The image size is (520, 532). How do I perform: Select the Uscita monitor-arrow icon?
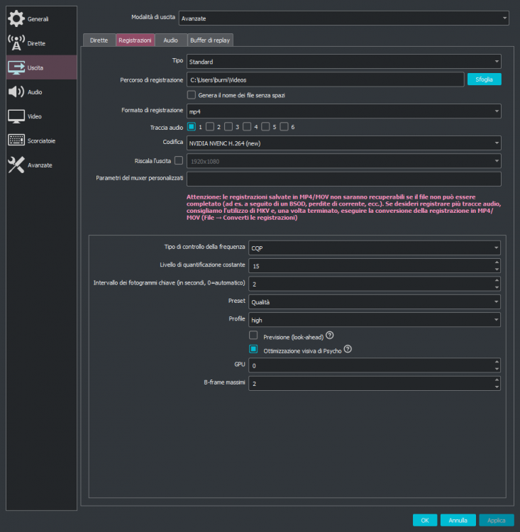[16, 67]
